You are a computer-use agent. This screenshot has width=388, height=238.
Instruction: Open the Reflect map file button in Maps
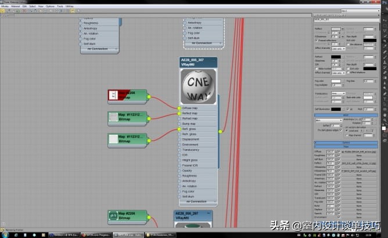(x=359, y=163)
